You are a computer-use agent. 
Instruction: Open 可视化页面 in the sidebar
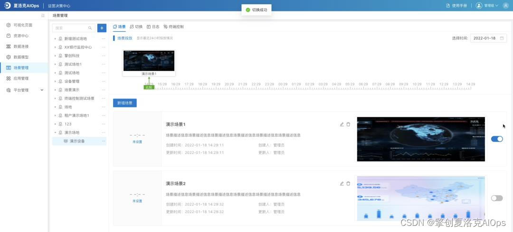[24, 25]
